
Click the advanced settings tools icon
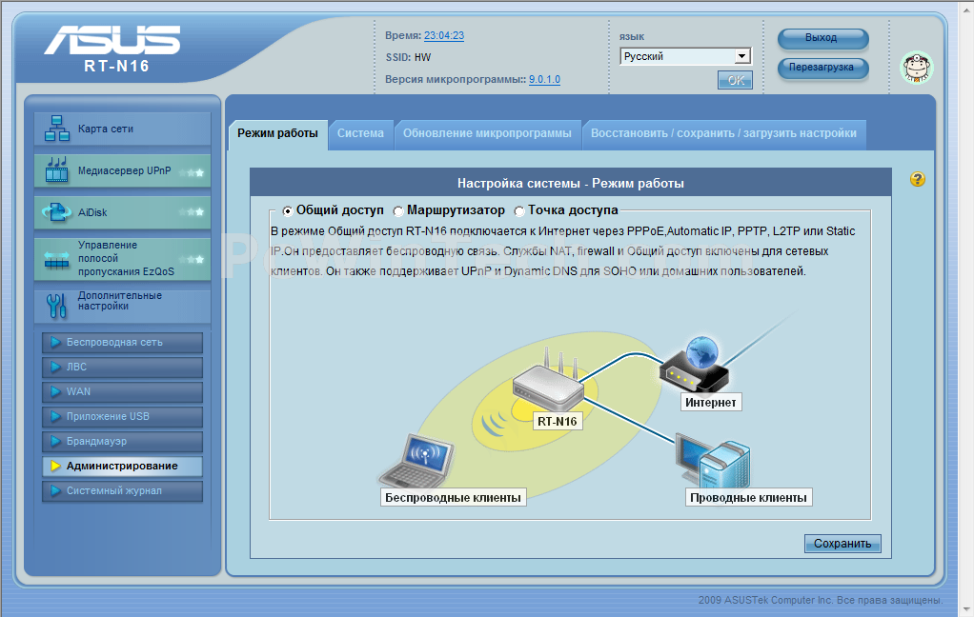(x=56, y=306)
